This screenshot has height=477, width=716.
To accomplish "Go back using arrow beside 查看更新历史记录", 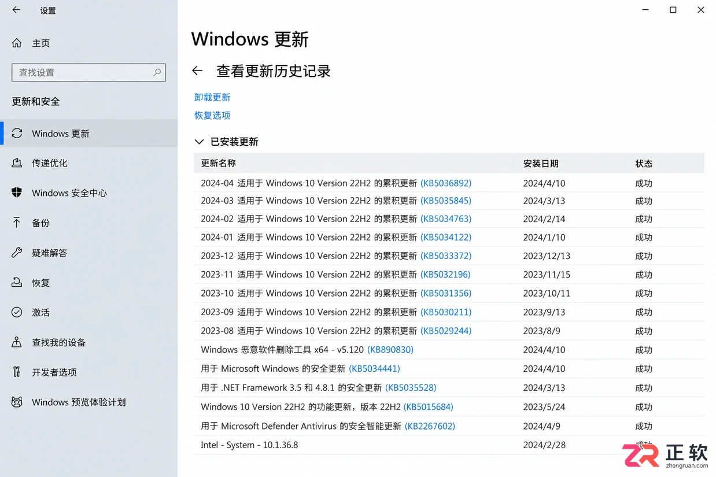I will (x=197, y=71).
